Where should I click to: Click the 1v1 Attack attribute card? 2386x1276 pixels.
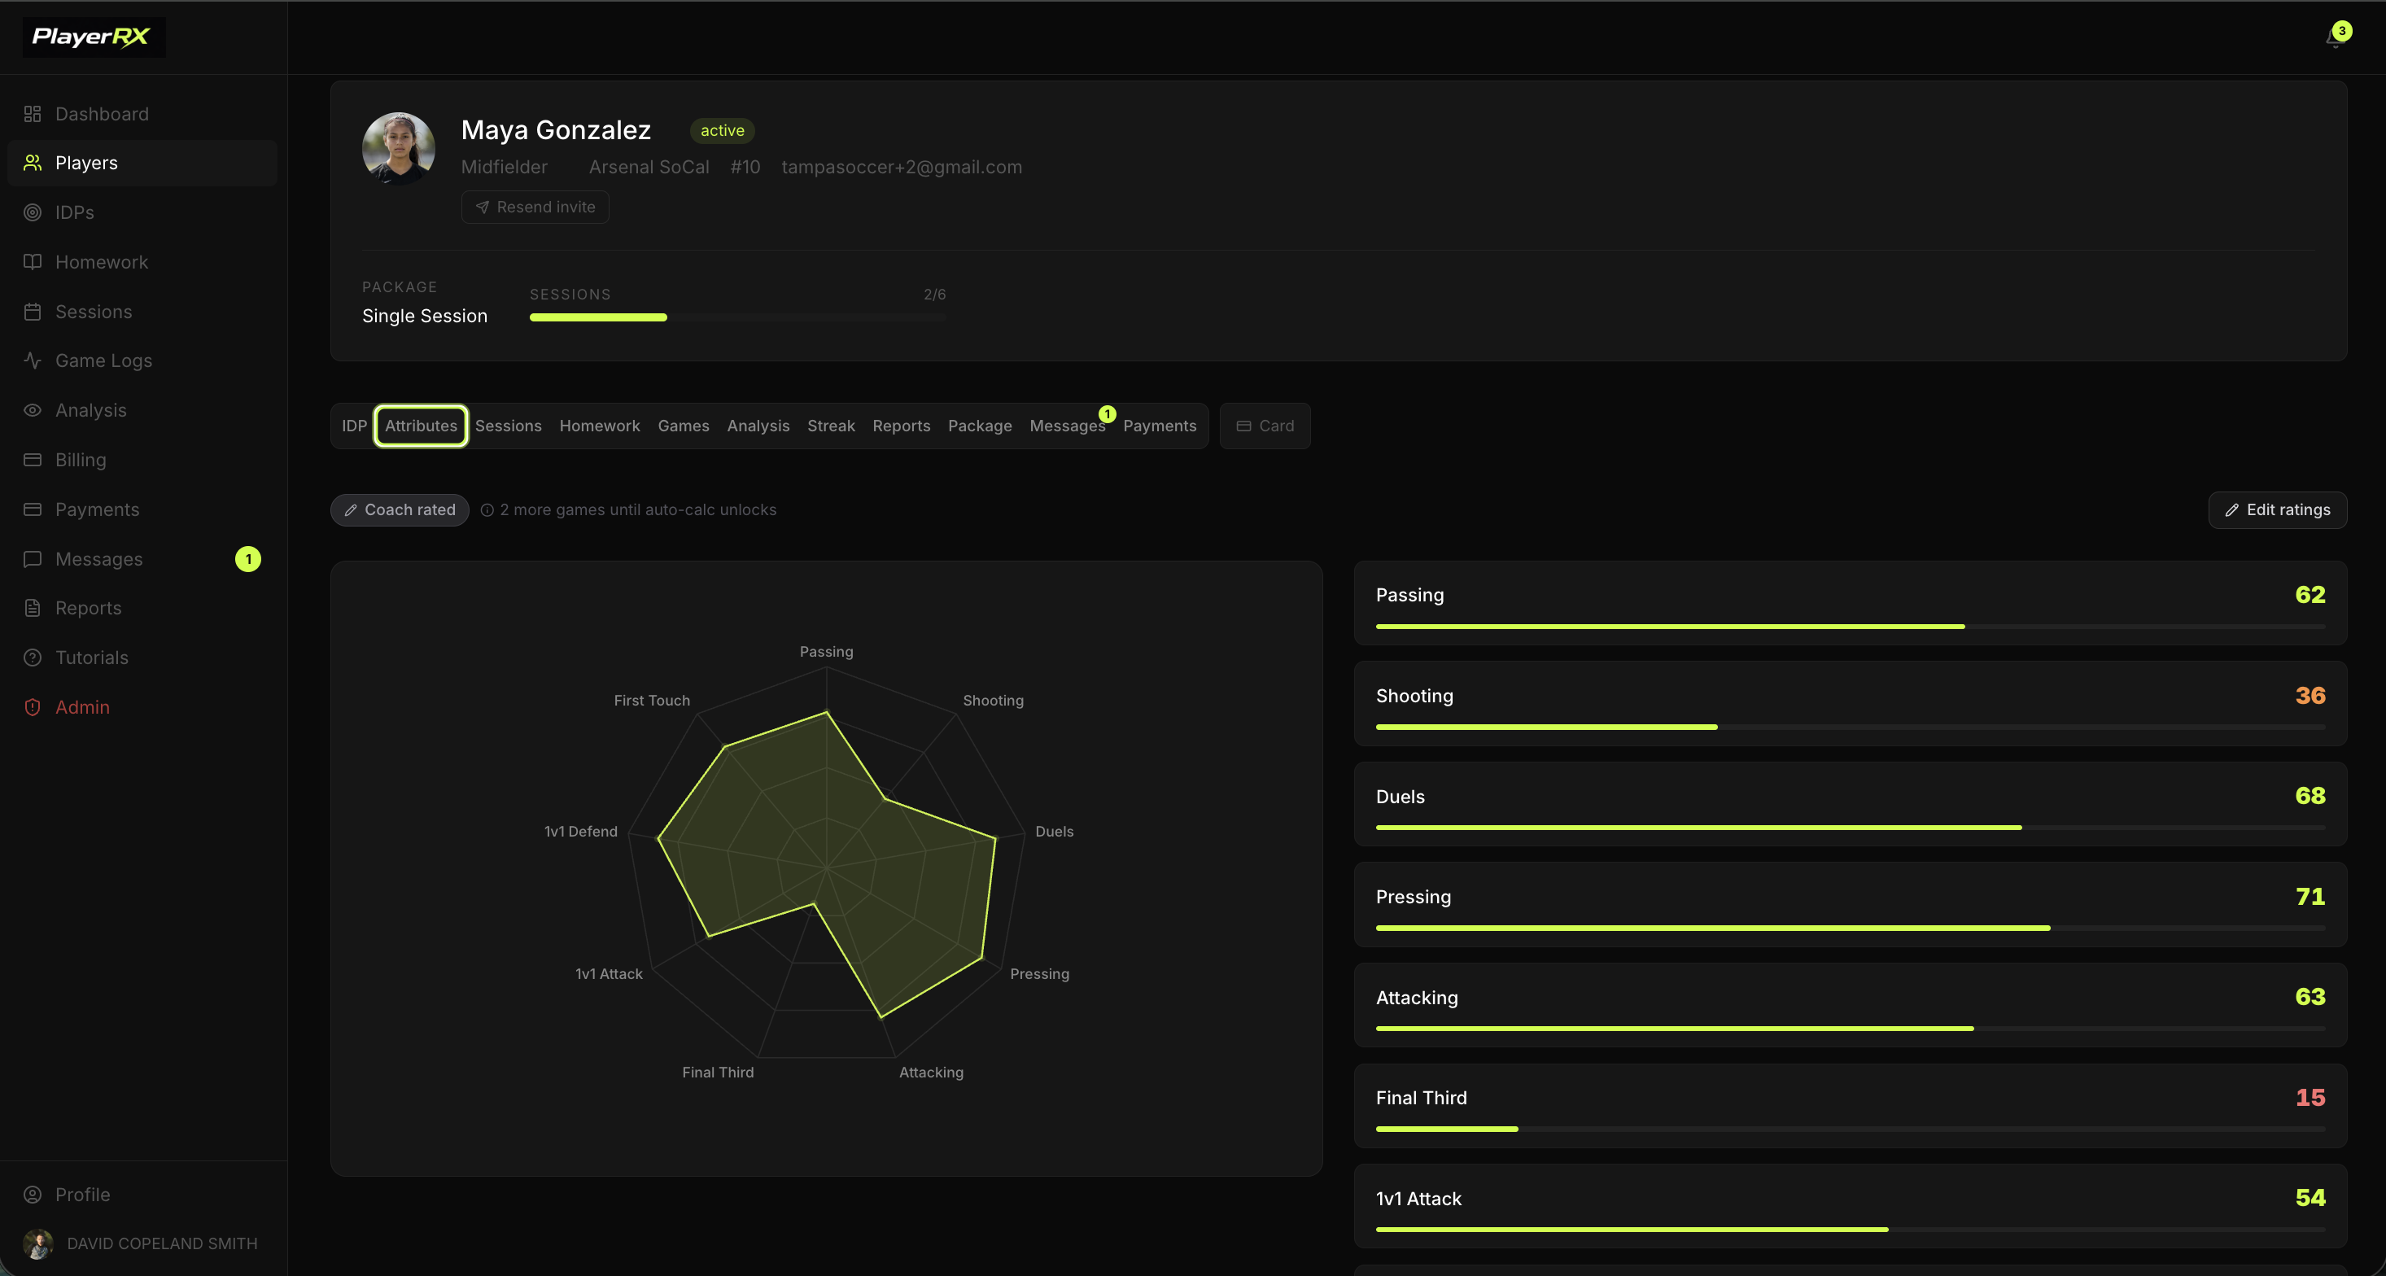1850,1206
